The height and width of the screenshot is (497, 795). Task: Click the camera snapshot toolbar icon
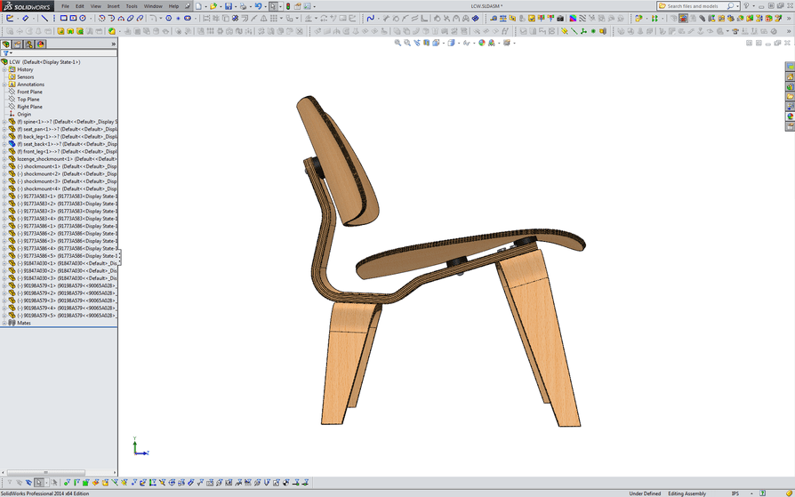pyautogui.click(x=559, y=19)
